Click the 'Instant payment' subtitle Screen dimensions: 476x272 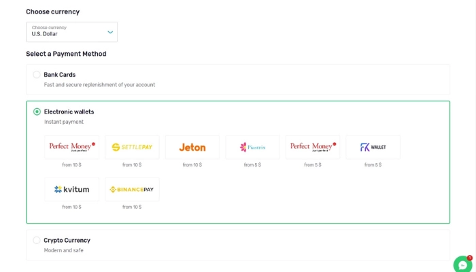point(64,122)
